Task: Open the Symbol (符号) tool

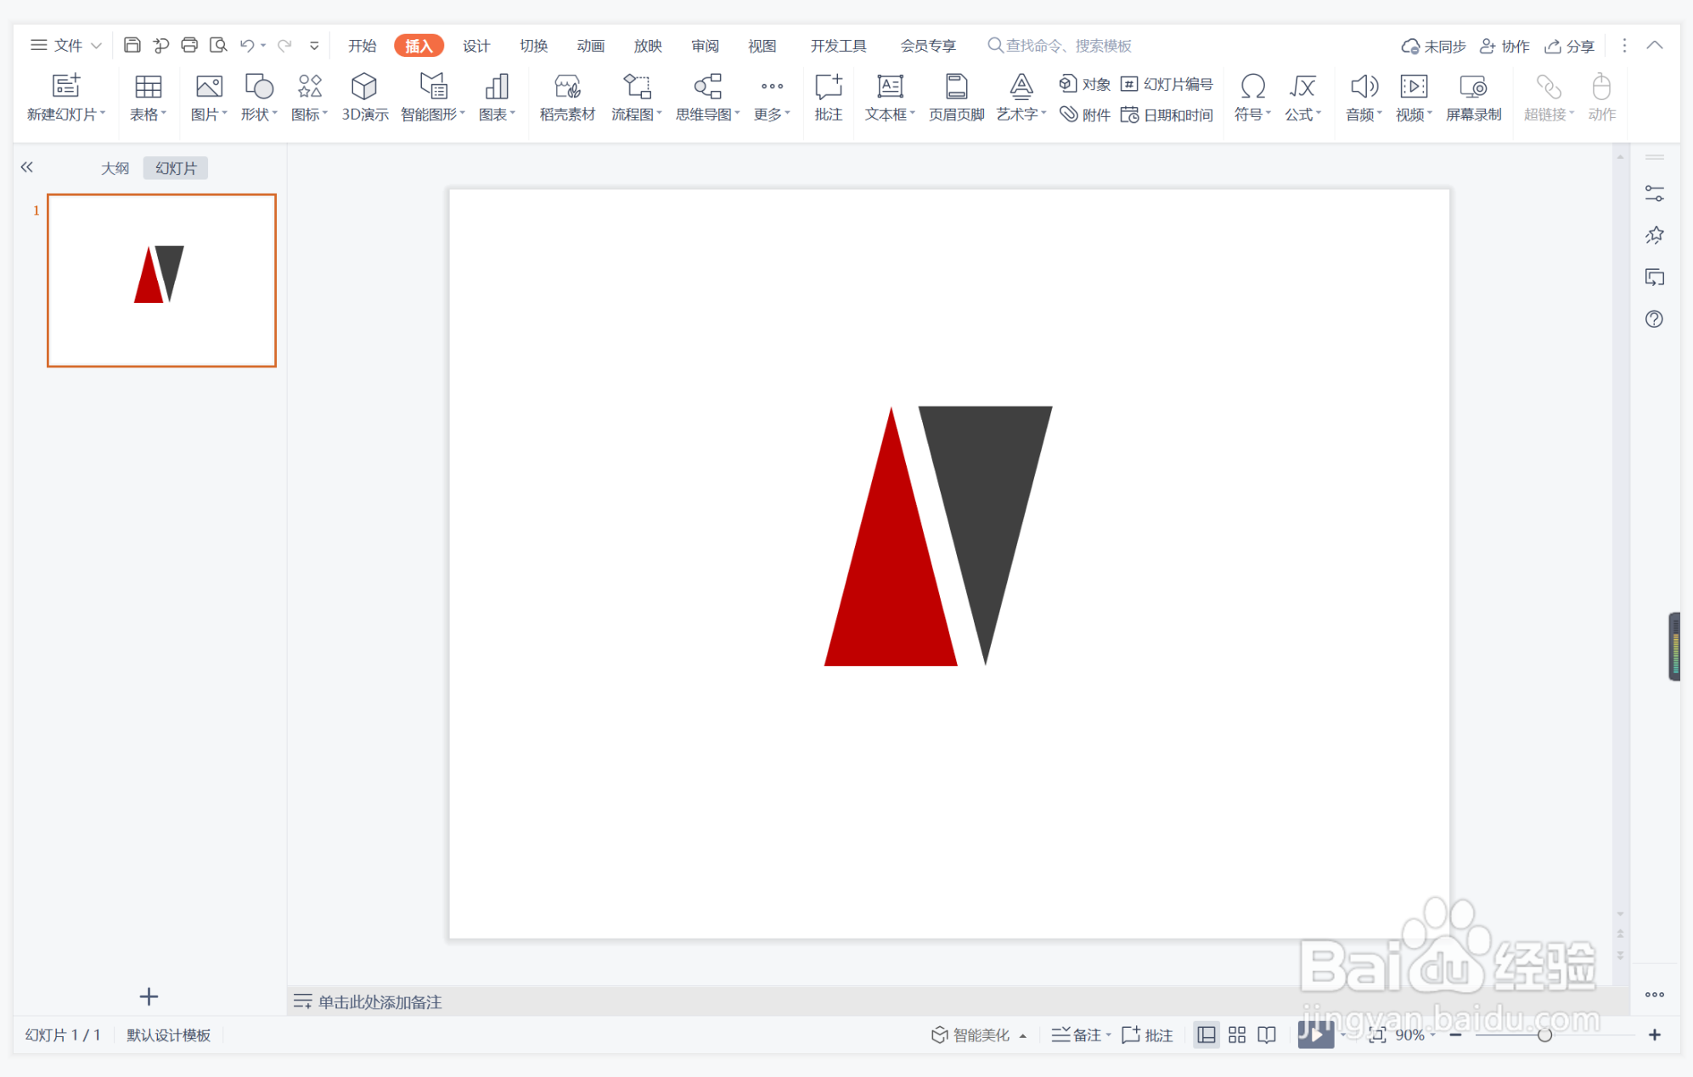Action: pyautogui.click(x=1252, y=97)
